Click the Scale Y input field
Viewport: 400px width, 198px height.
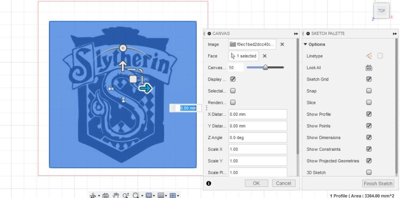click(258, 161)
